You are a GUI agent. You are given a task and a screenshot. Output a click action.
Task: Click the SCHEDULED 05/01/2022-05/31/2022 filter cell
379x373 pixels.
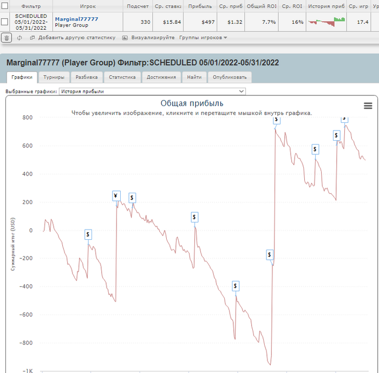click(31, 22)
